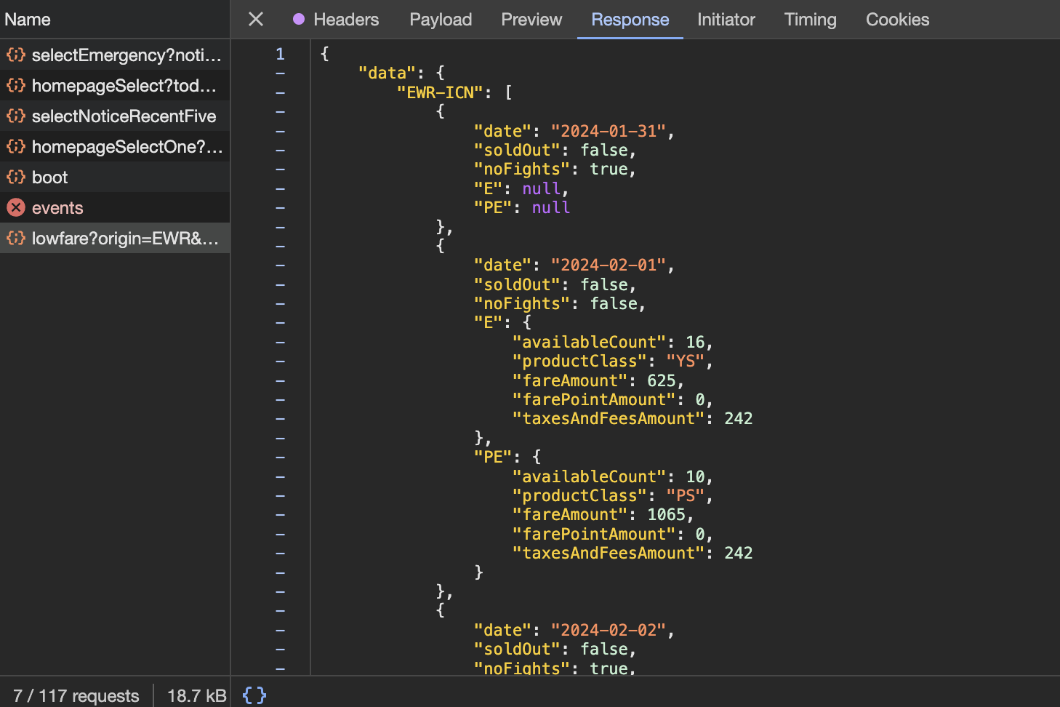This screenshot has height=707, width=1060.
Task: Click the "data" key in response
Action: coord(387,73)
